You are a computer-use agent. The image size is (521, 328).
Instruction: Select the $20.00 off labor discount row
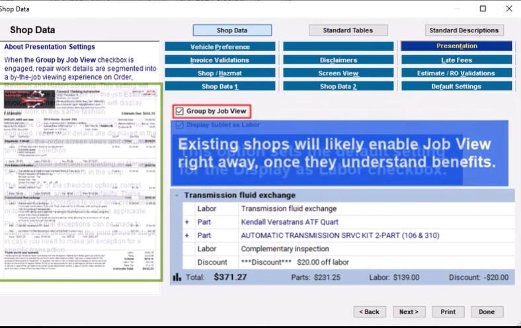(x=348, y=262)
